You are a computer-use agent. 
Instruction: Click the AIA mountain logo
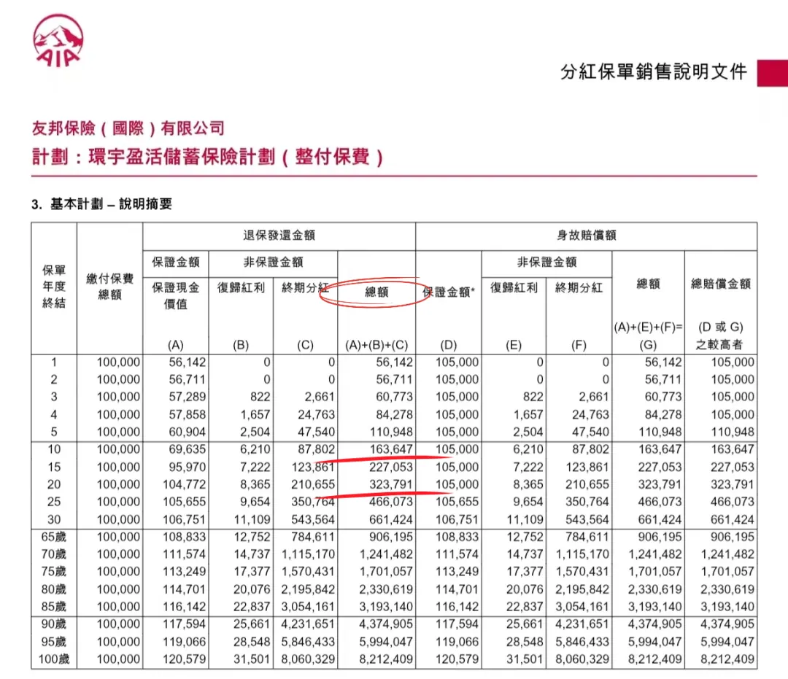58,41
